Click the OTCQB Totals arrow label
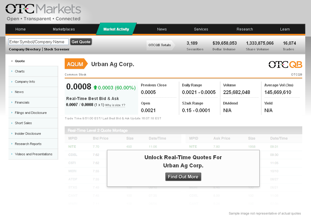Viewport: 311px width, 223px height. (x=161, y=45)
